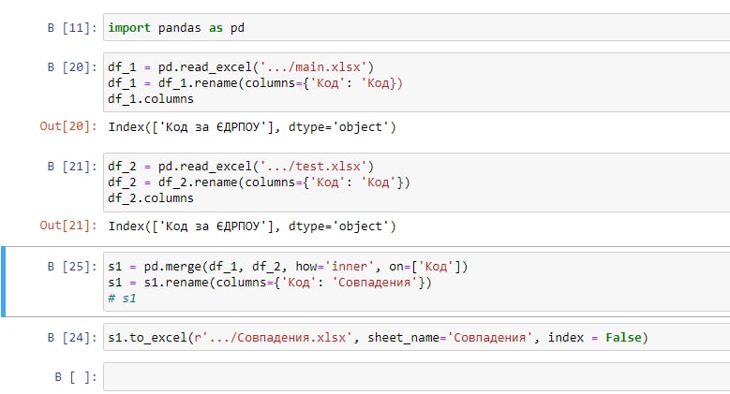Click the empty code cell at bottom

(416, 377)
